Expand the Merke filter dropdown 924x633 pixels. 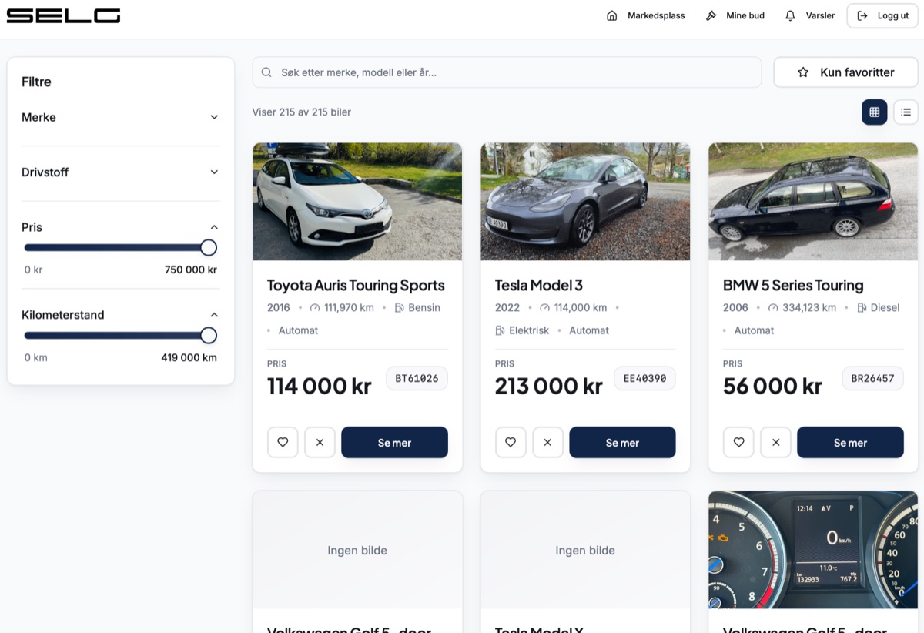(x=120, y=117)
